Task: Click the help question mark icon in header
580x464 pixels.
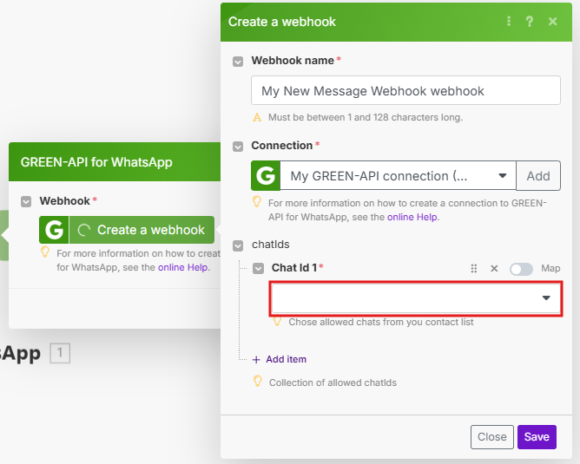Action: (x=530, y=22)
